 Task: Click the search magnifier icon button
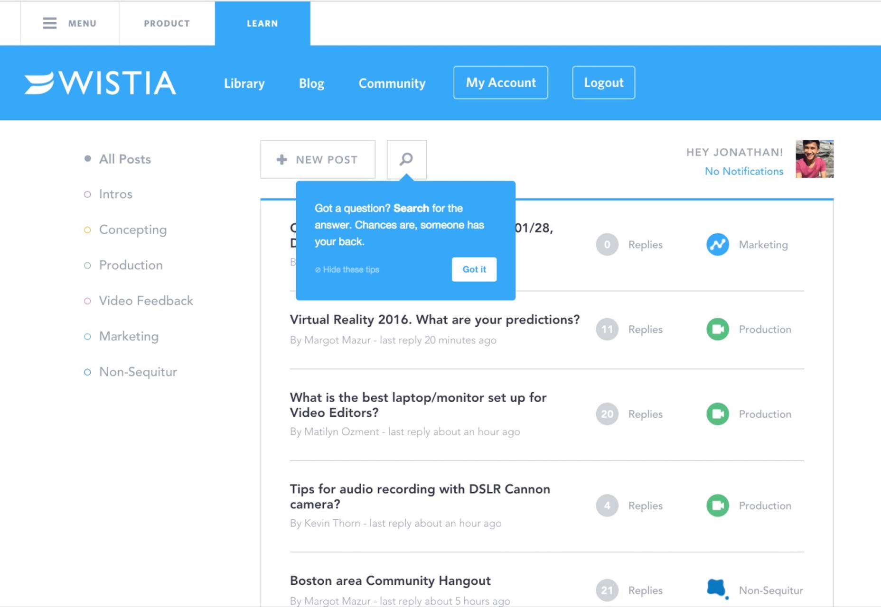pos(407,159)
